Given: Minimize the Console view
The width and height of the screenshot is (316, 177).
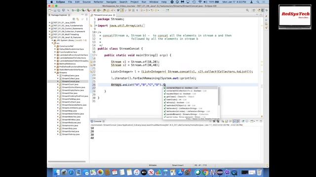Looking at the screenshot, I should (x=257, y=121).
